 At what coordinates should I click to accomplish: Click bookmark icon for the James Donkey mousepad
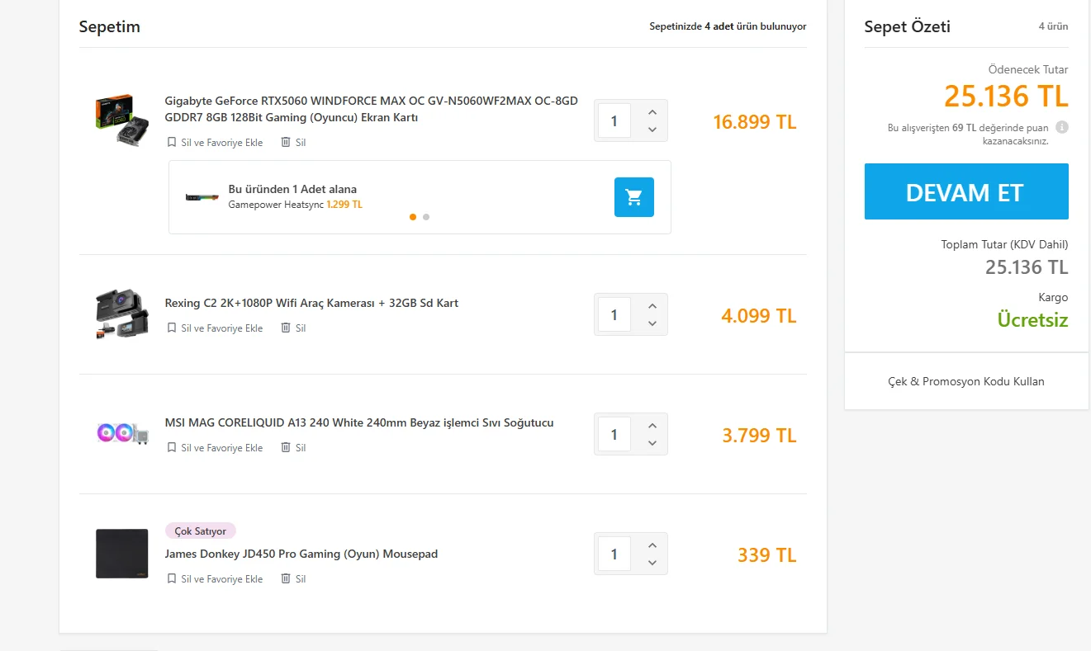tap(172, 578)
